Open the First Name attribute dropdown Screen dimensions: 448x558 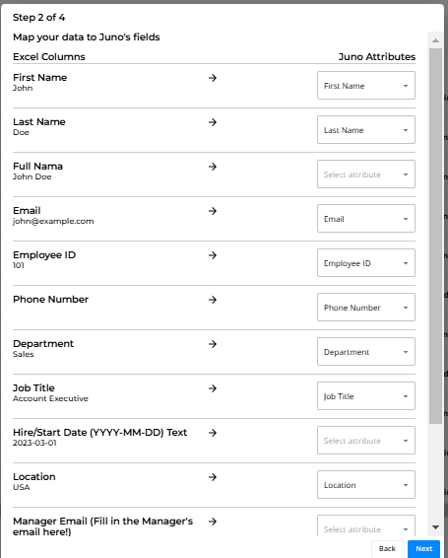click(x=366, y=86)
